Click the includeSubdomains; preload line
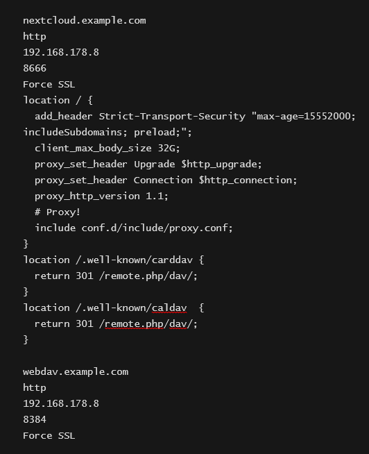The image size is (369, 454). [108, 133]
